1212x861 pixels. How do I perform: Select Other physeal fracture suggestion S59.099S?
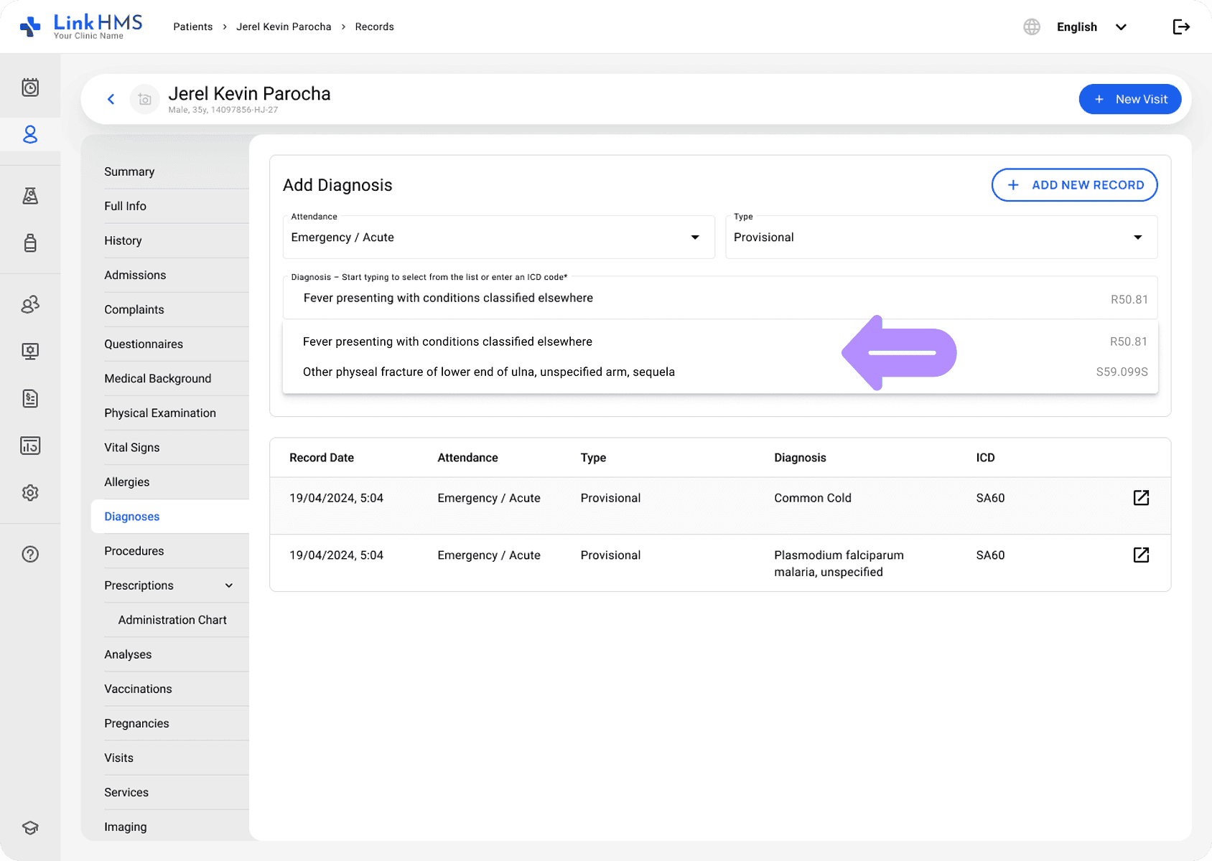click(x=720, y=372)
